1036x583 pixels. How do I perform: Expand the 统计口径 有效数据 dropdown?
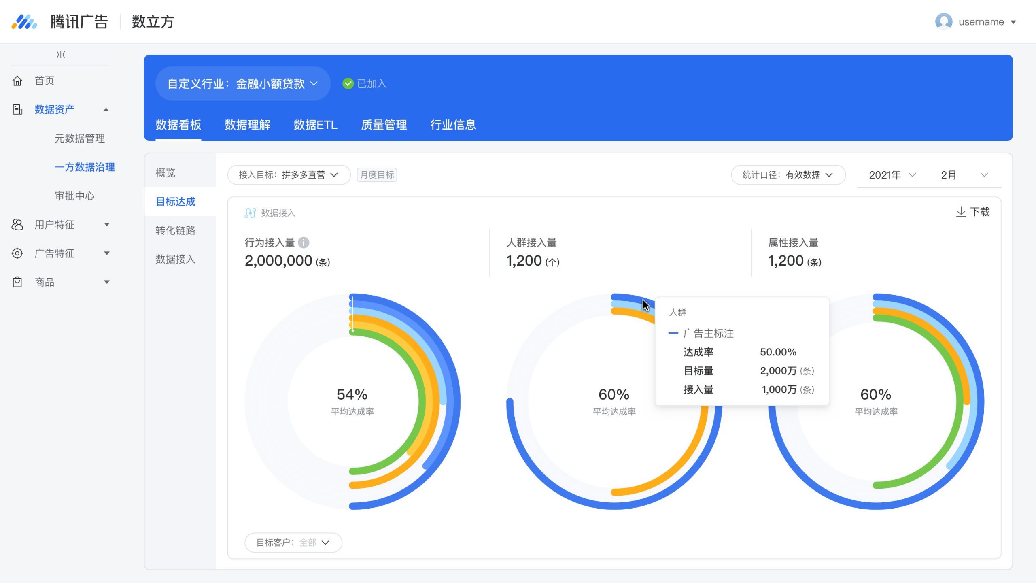788,175
